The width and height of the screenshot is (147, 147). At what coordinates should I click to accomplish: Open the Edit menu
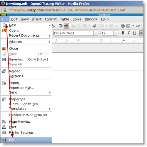14,19
